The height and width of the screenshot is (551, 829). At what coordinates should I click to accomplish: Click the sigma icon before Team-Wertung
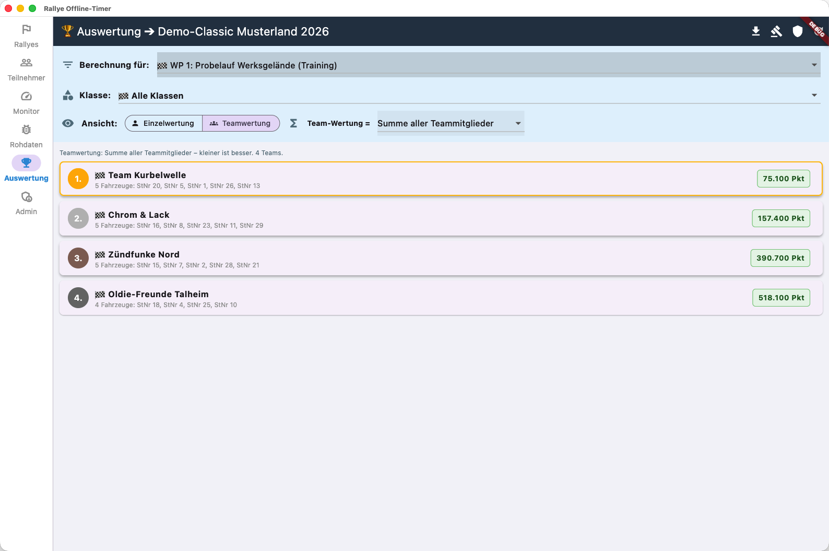coord(293,123)
